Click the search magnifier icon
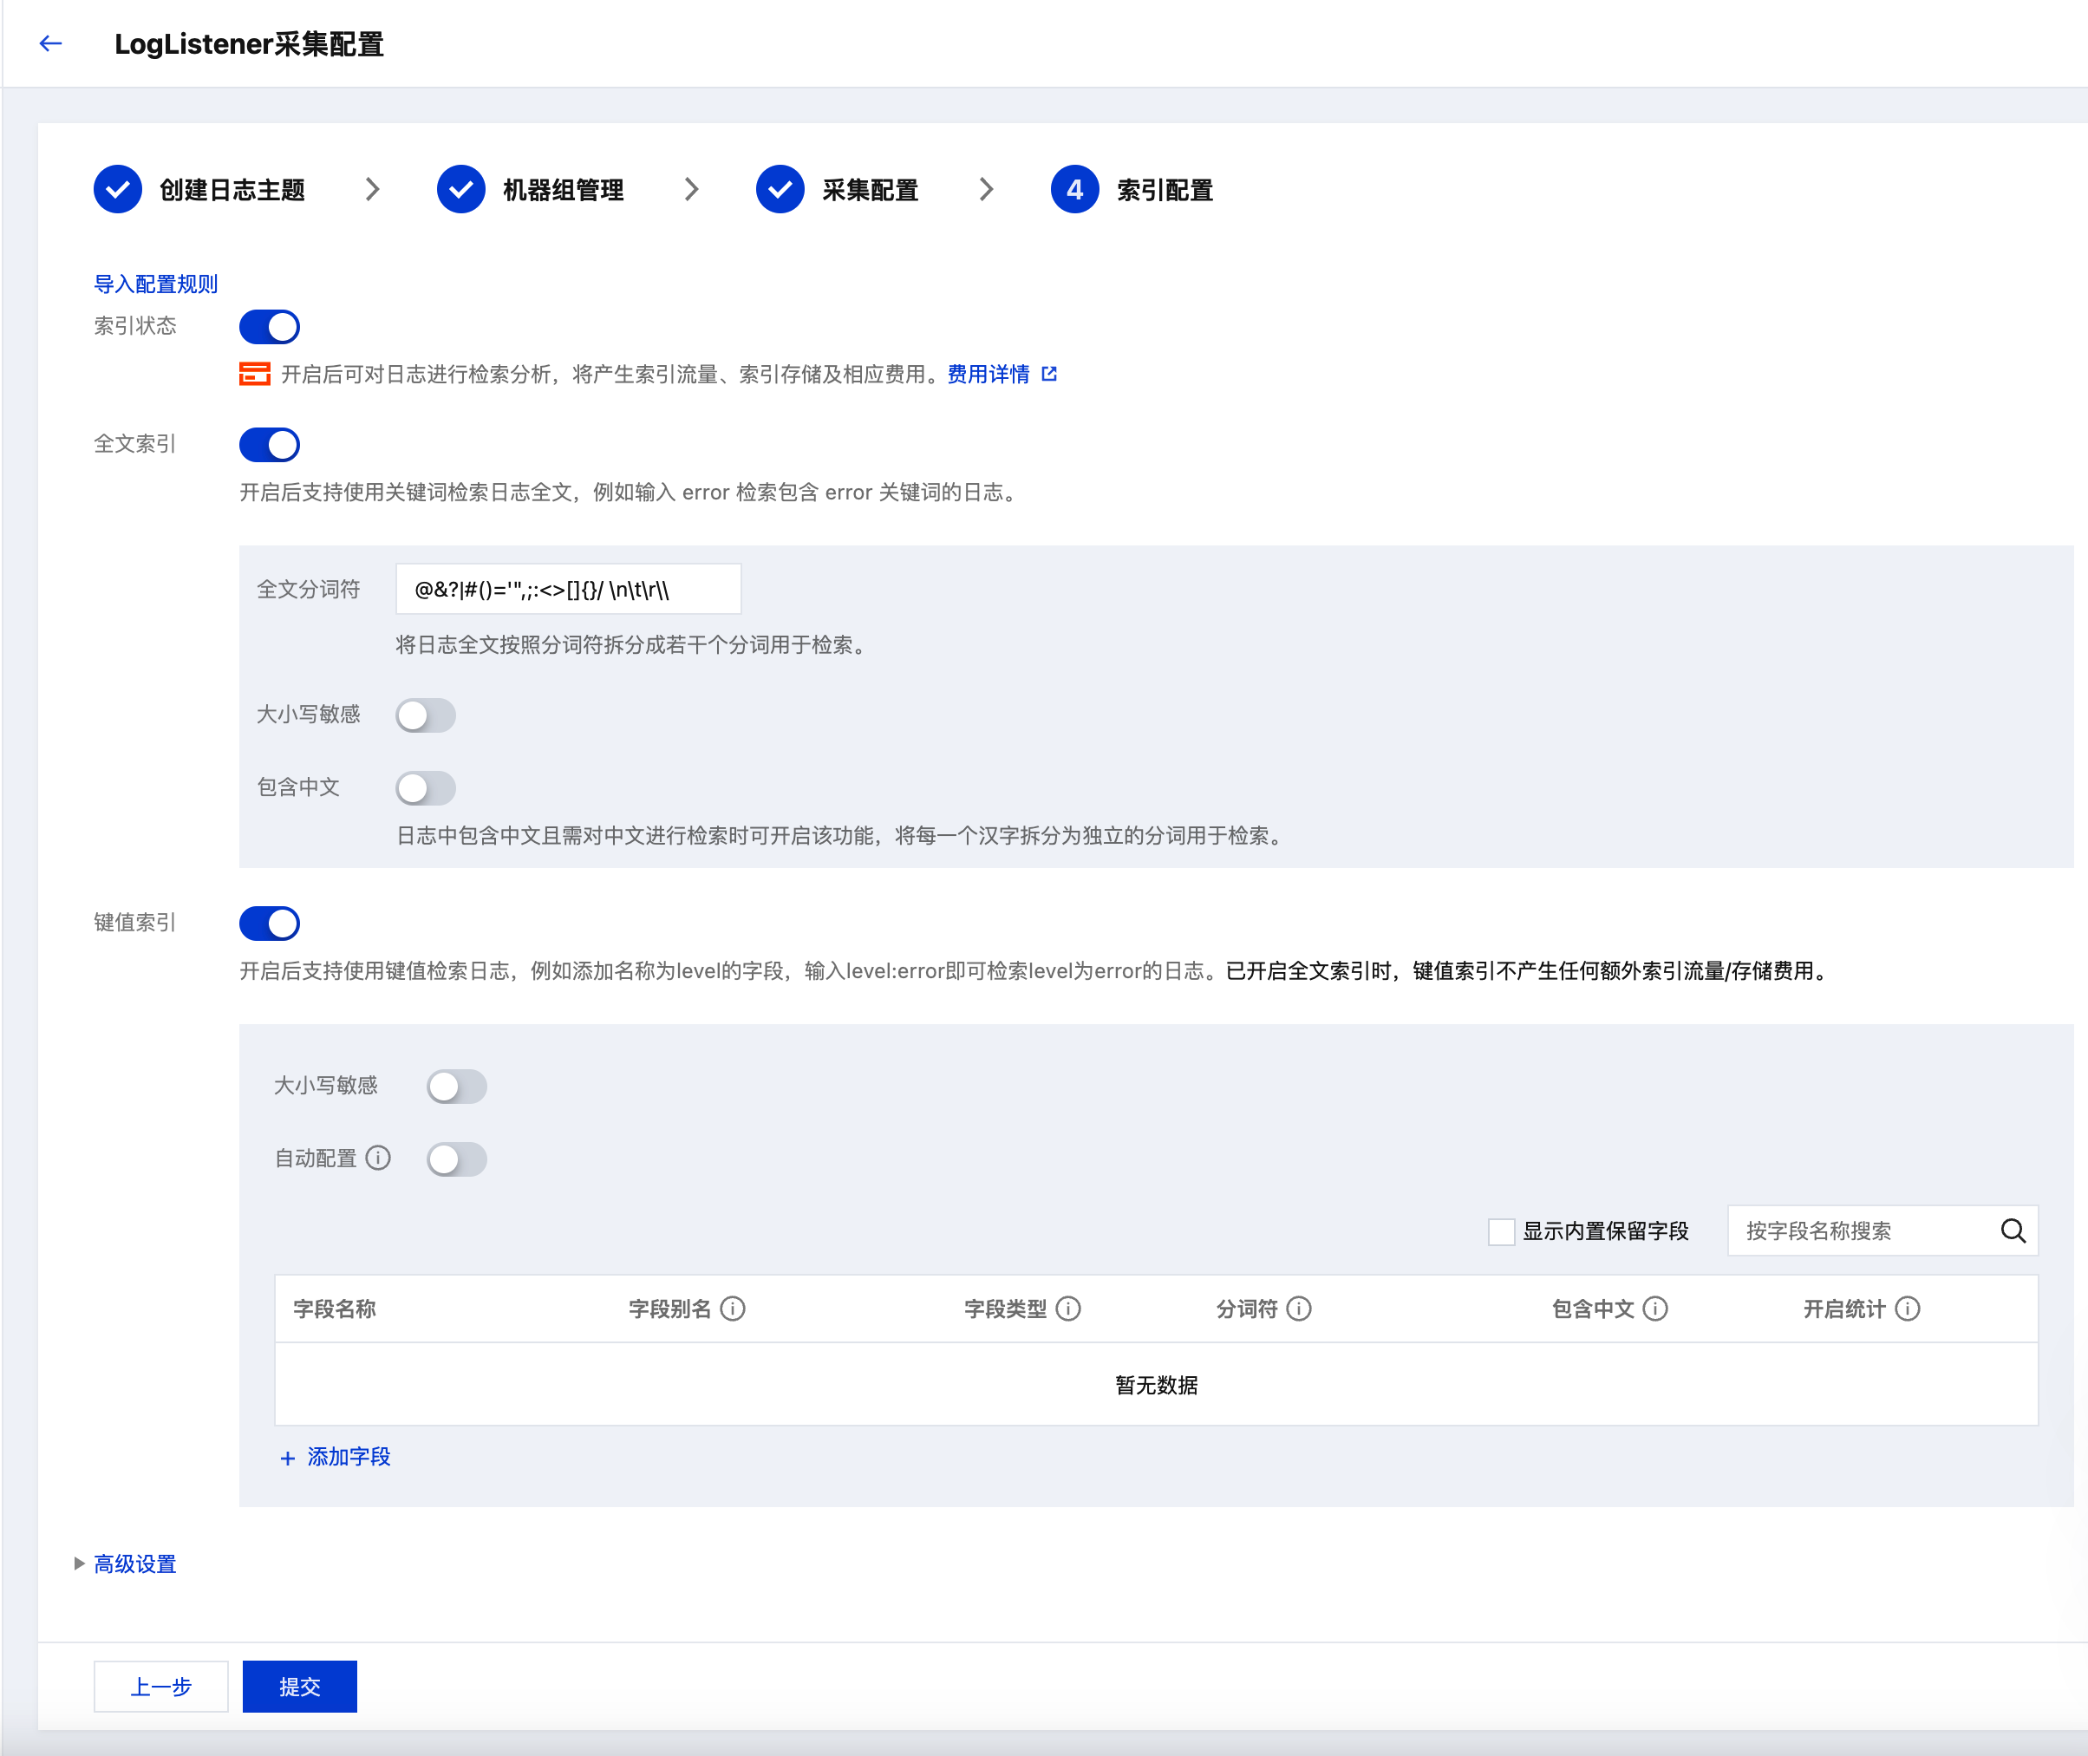This screenshot has width=2088, height=1756. click(2013, 1231)
